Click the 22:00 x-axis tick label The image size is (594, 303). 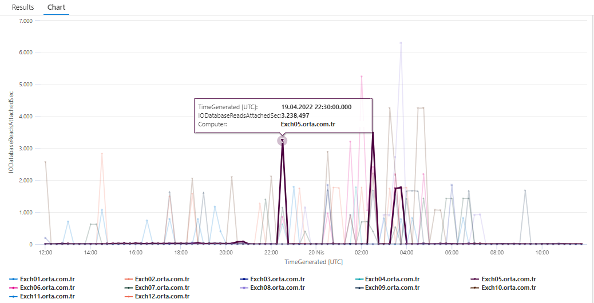[271, 252]
